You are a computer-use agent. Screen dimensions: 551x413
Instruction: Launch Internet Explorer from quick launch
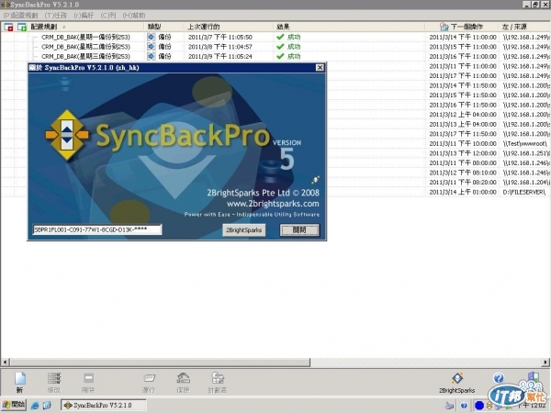[x=35, y=406]
